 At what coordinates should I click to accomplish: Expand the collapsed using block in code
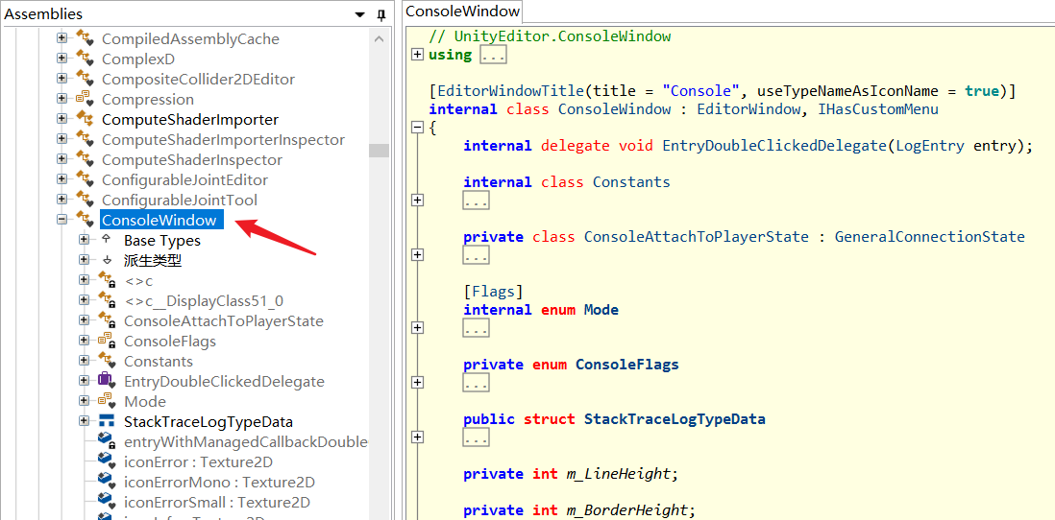point(417,55)
